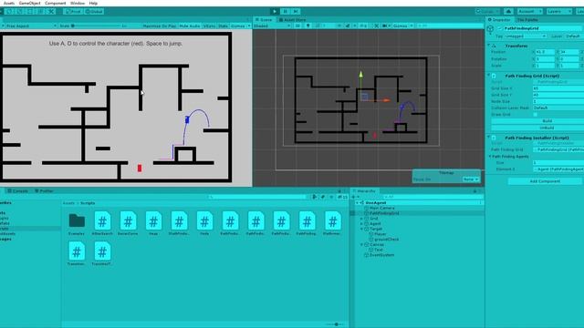This screenshot has height=328, width=584.
Task: Open the Assets menu
Action: [x=8, y=3]
